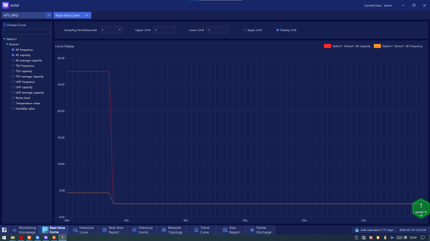Enable the Apply Limit checkbox
This screenshot has width=430, height=241.
(x=245, y=30)
